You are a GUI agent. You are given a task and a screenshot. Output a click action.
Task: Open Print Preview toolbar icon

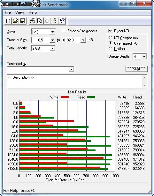[x=40, y=21]
